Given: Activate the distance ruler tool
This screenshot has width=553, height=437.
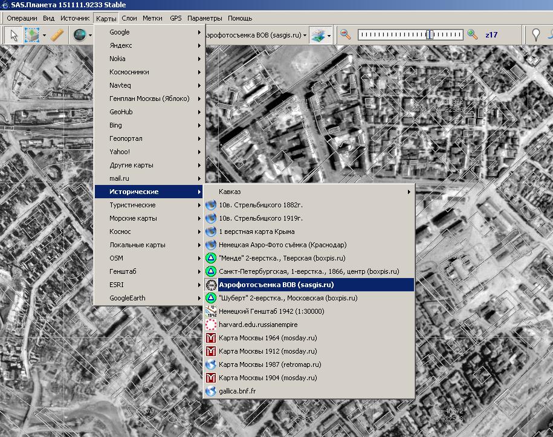Looking at the screenshot, I should point(57,35).
